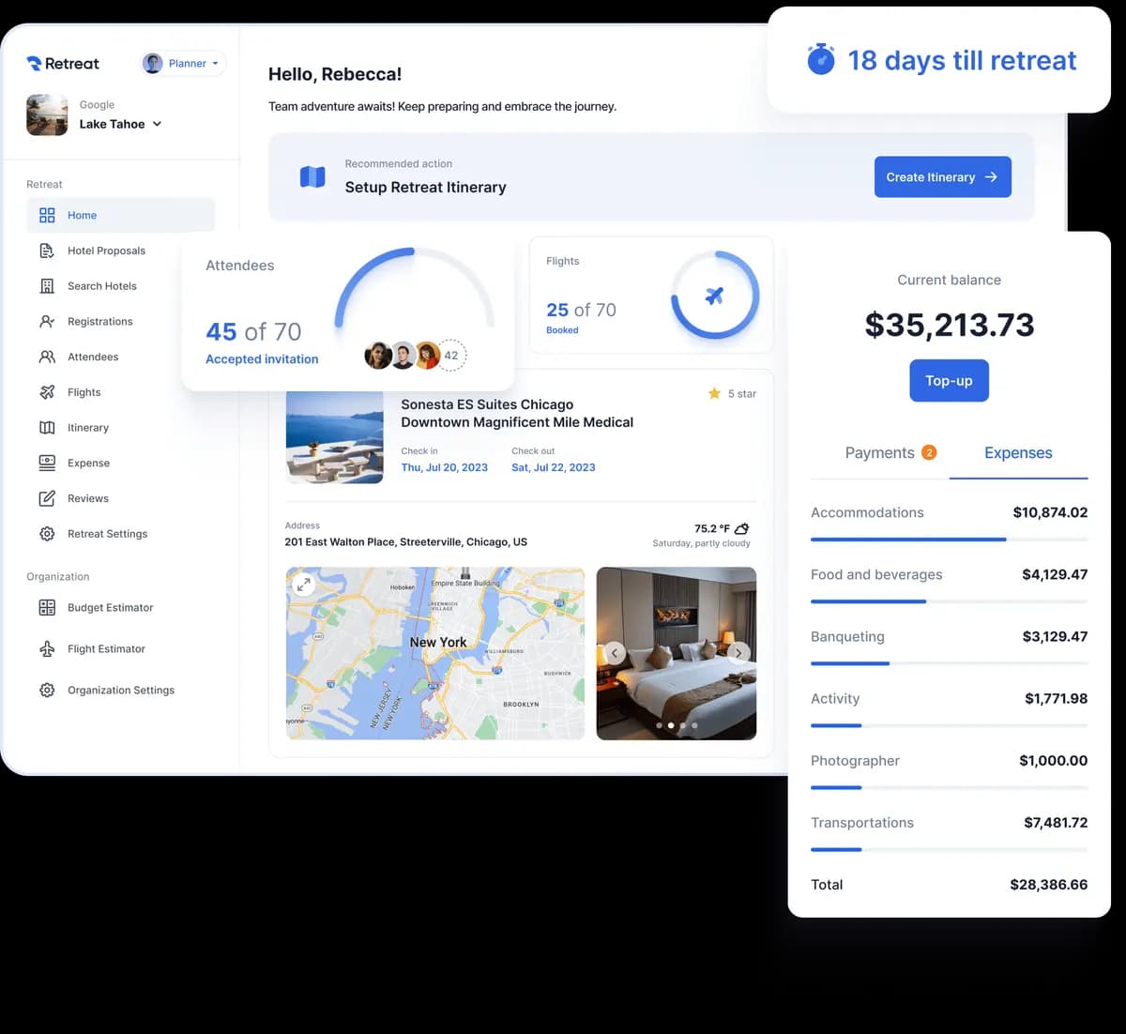Image resolution: width=1126 pixels, height=1034 pixels.
Task: Click the expand map icon
Action: click(303, 584)
